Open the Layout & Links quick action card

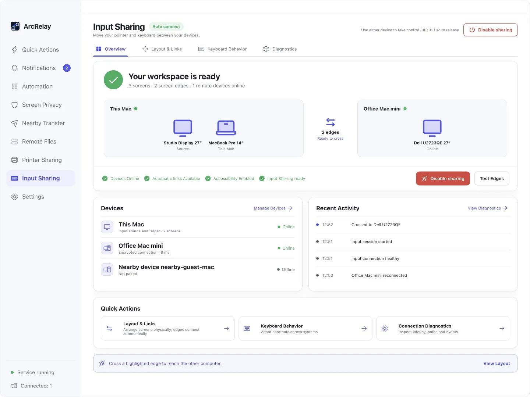(167, 328)
